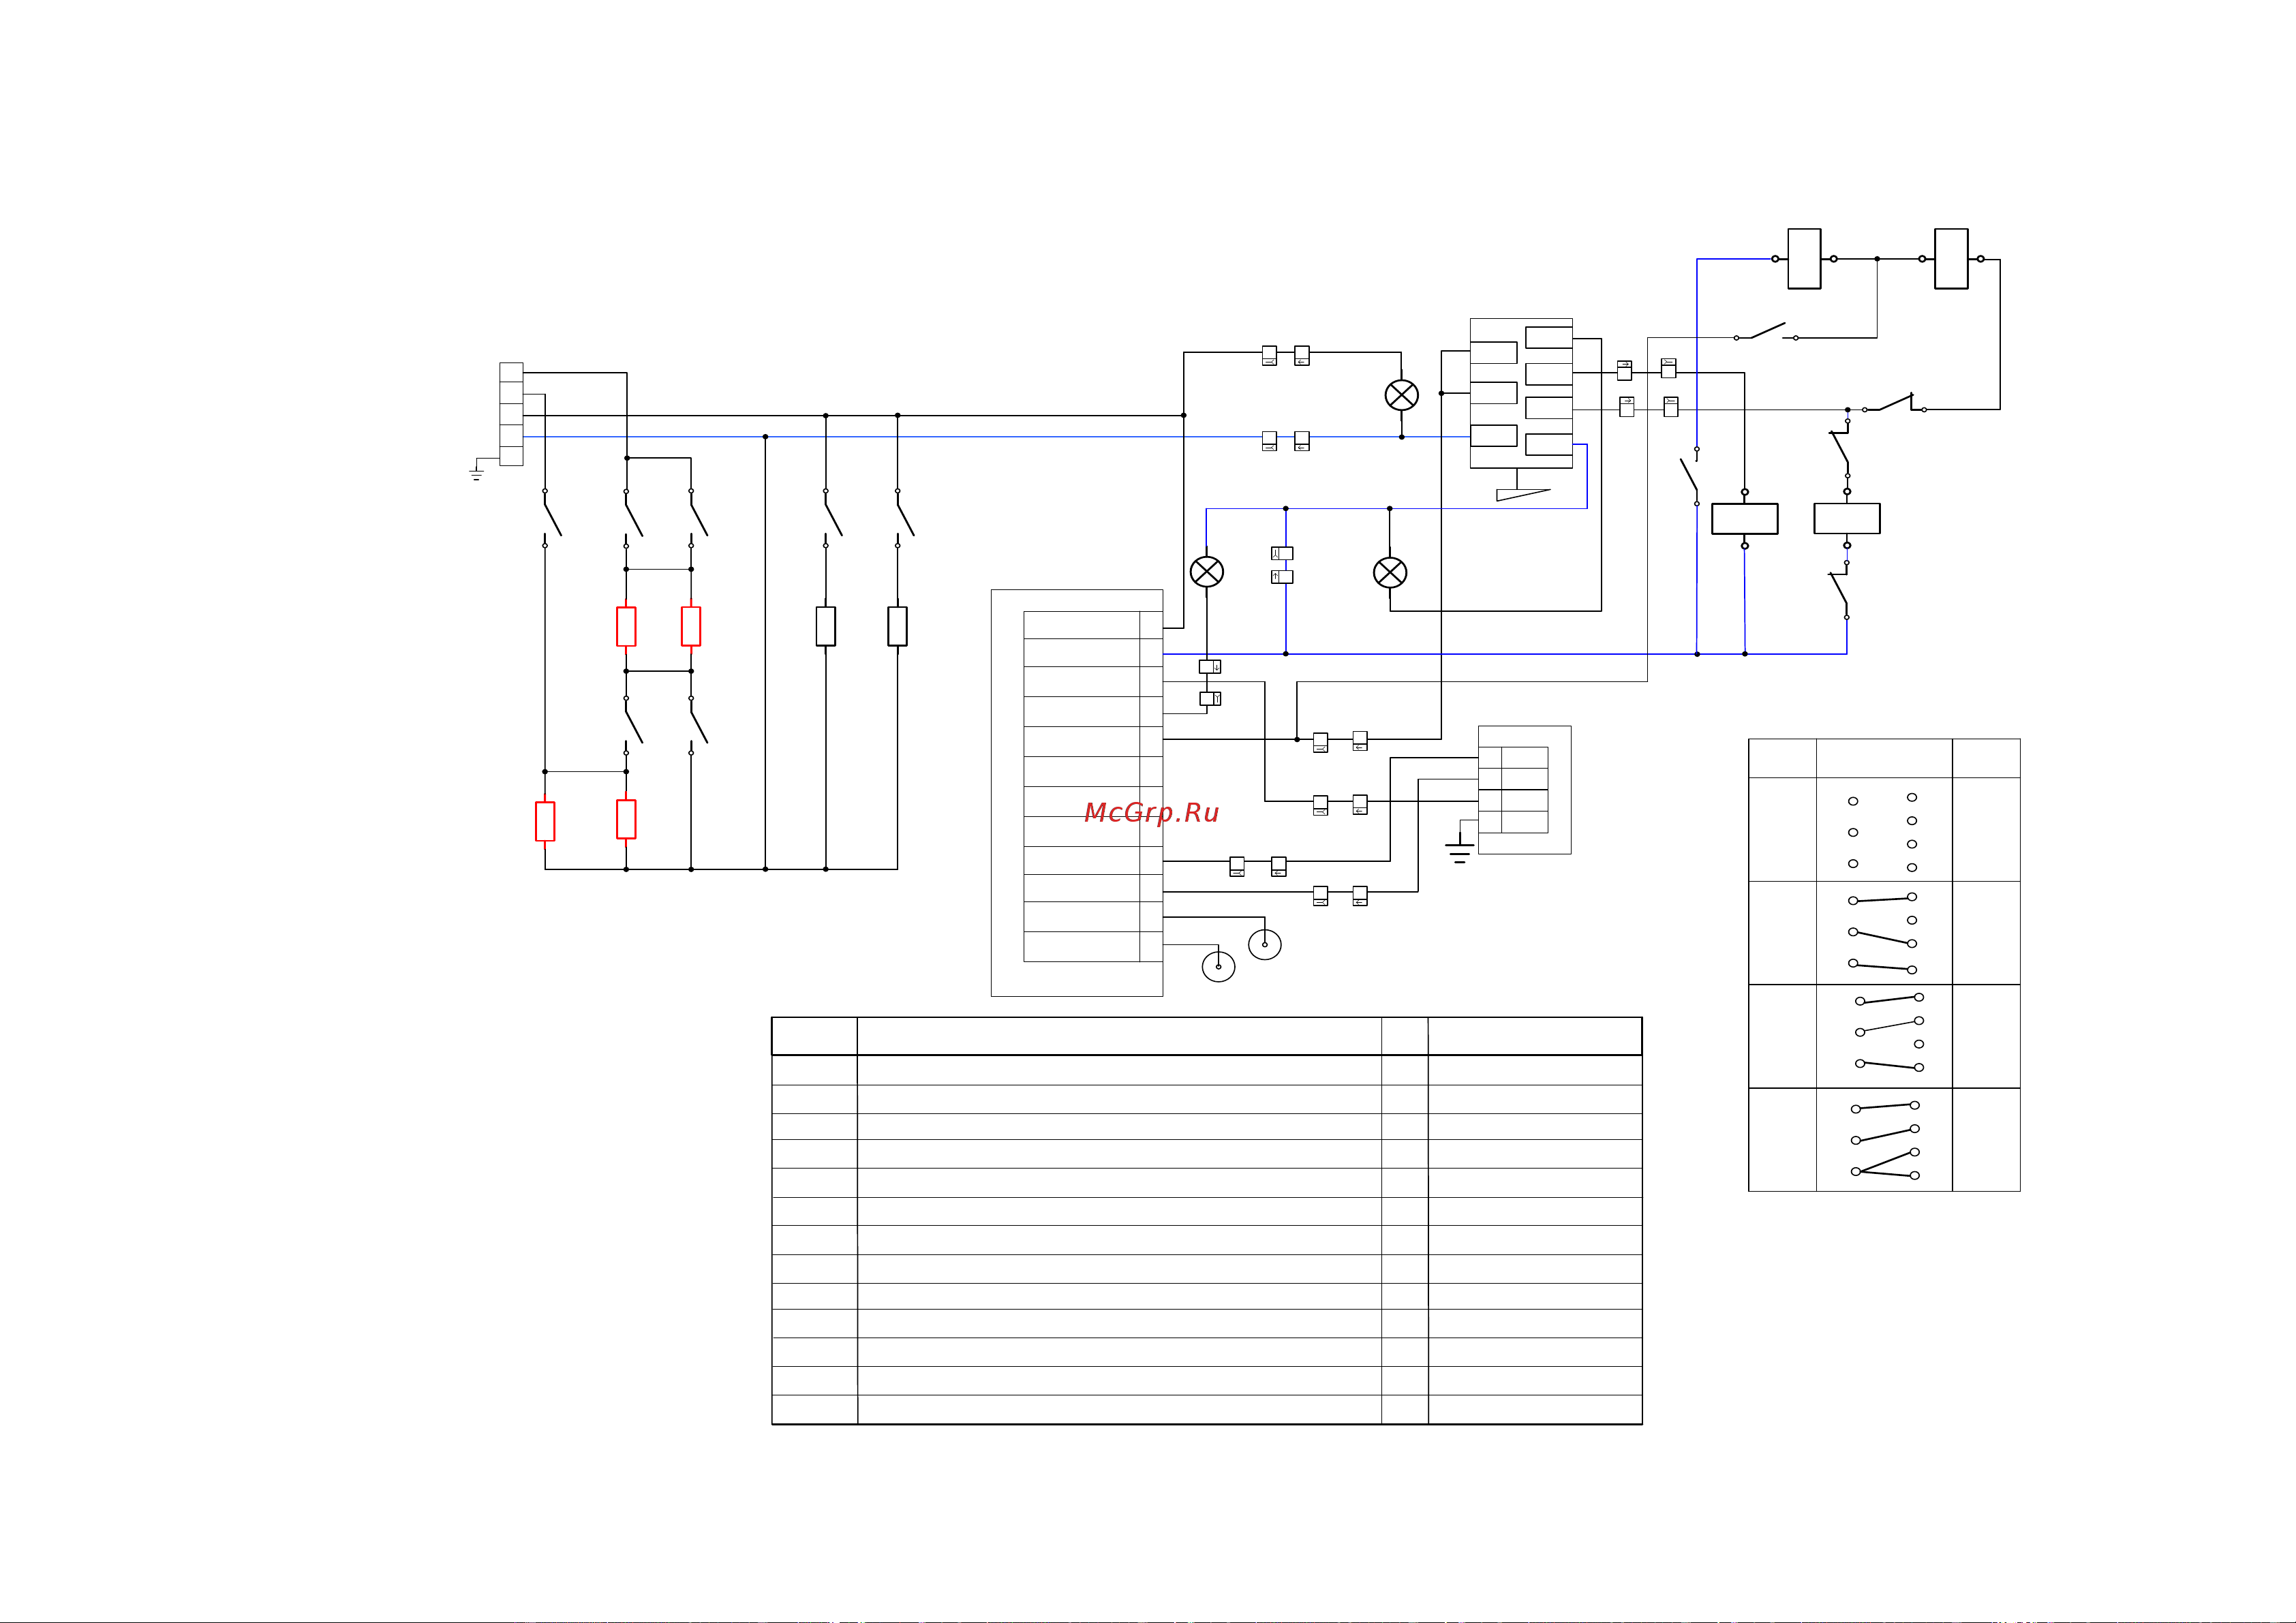Select the upper of the two circular terminal symbols
This screenshot has width=2296, height=1623.
[x=1265, y=944]
